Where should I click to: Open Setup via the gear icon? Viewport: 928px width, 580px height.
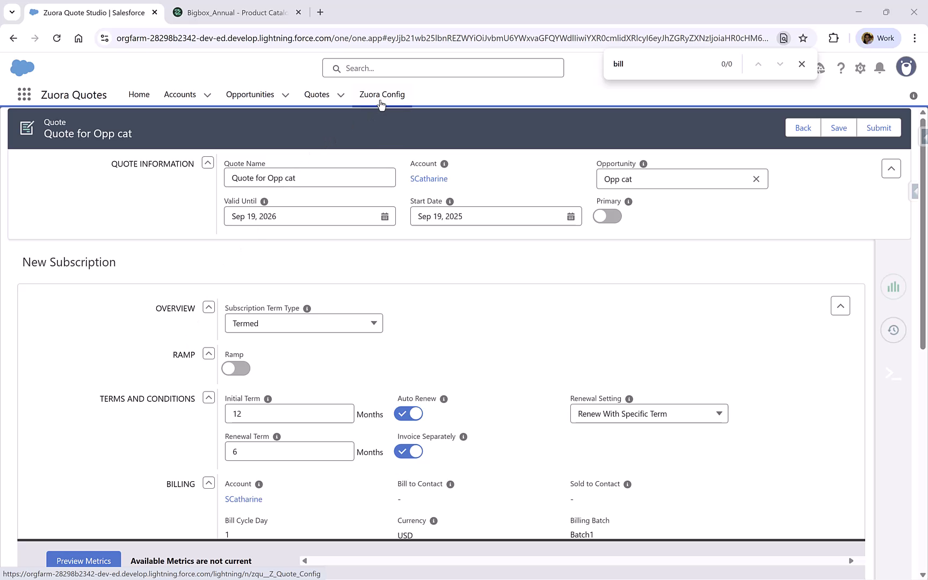[860, 68]
